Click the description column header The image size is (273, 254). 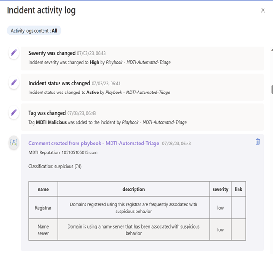(x=134, y=189)
